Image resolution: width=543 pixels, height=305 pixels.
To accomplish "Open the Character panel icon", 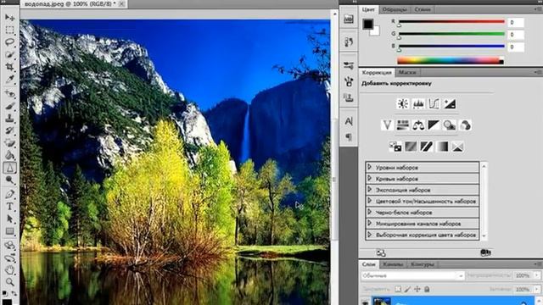I will [349, 121].
